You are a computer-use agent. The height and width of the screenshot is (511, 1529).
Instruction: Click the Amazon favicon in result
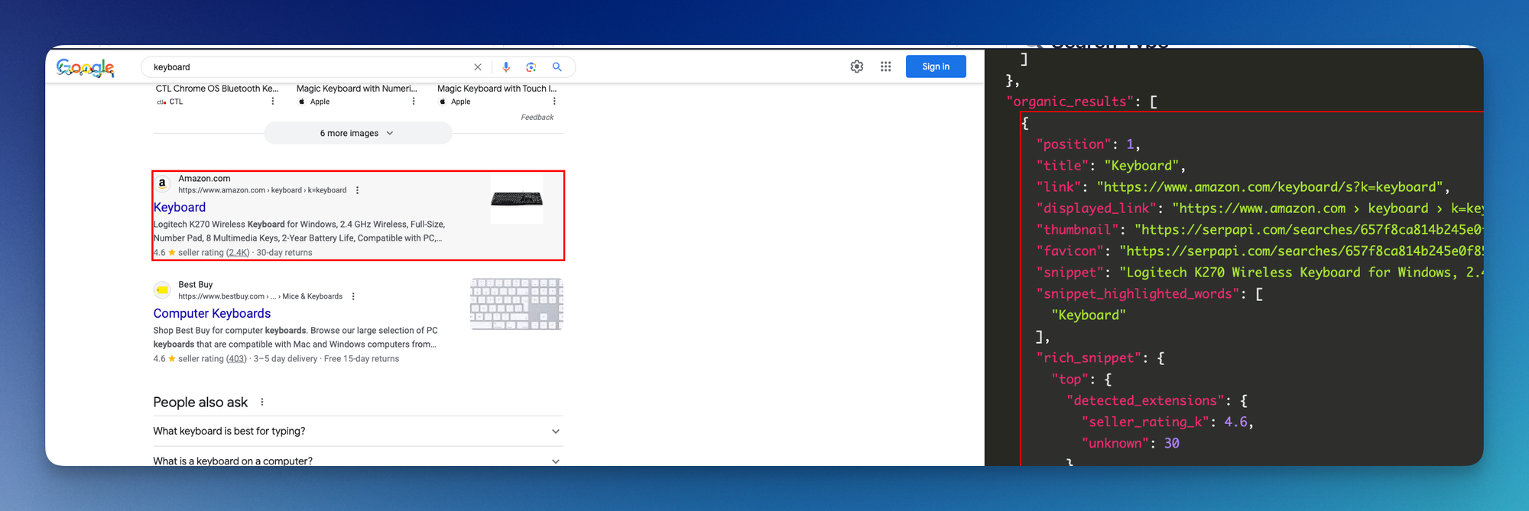(x=162, y=183)
